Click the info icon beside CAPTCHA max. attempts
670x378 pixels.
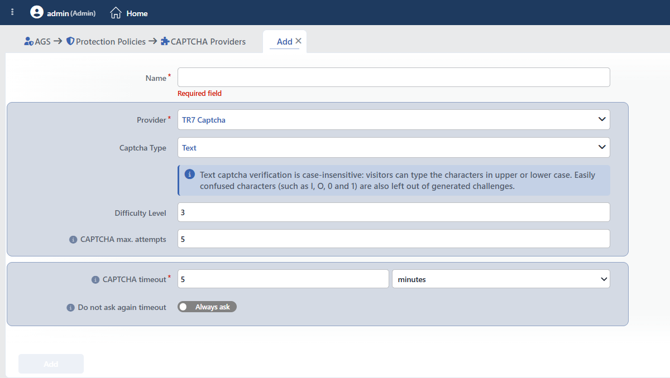click(x=73, y=240)
